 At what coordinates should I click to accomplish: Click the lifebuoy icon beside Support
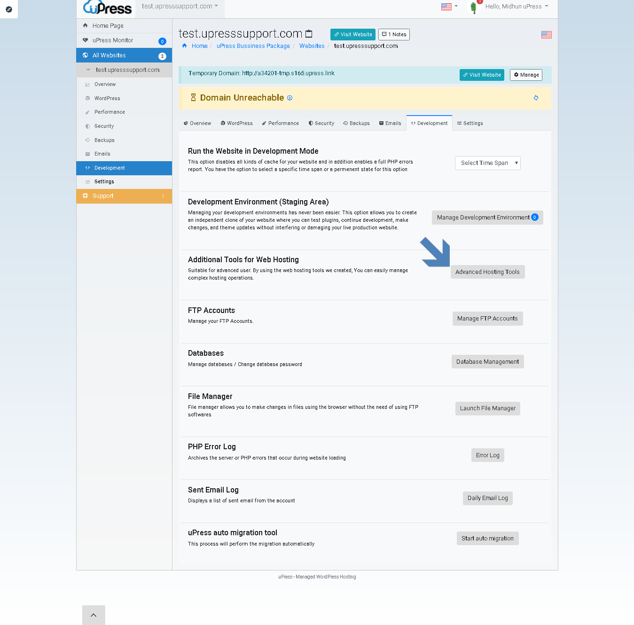pos(85,196)
